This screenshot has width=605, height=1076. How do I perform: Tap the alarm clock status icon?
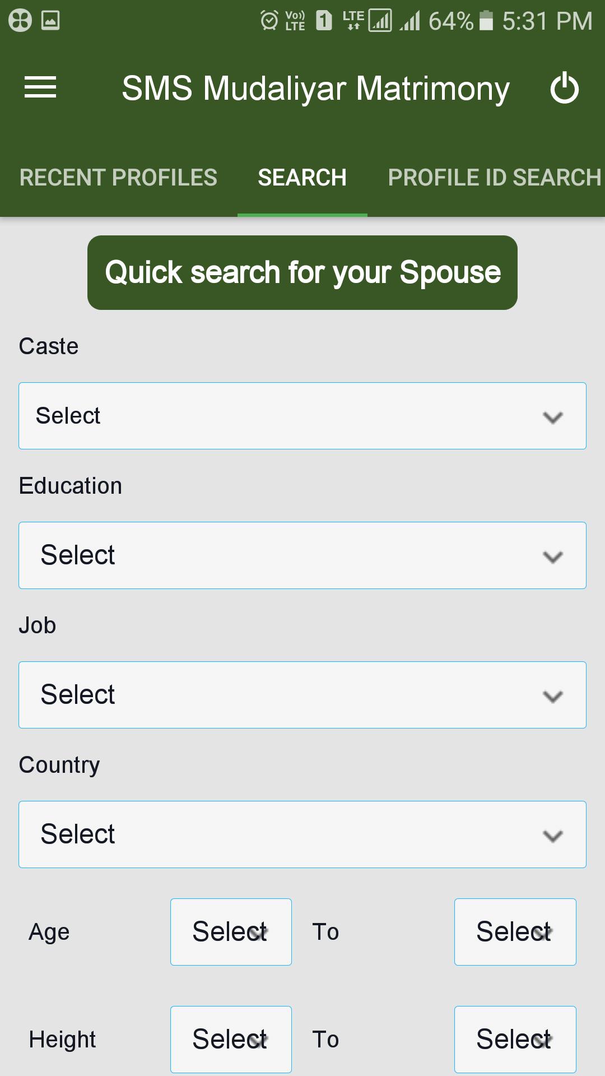(269, 21)
